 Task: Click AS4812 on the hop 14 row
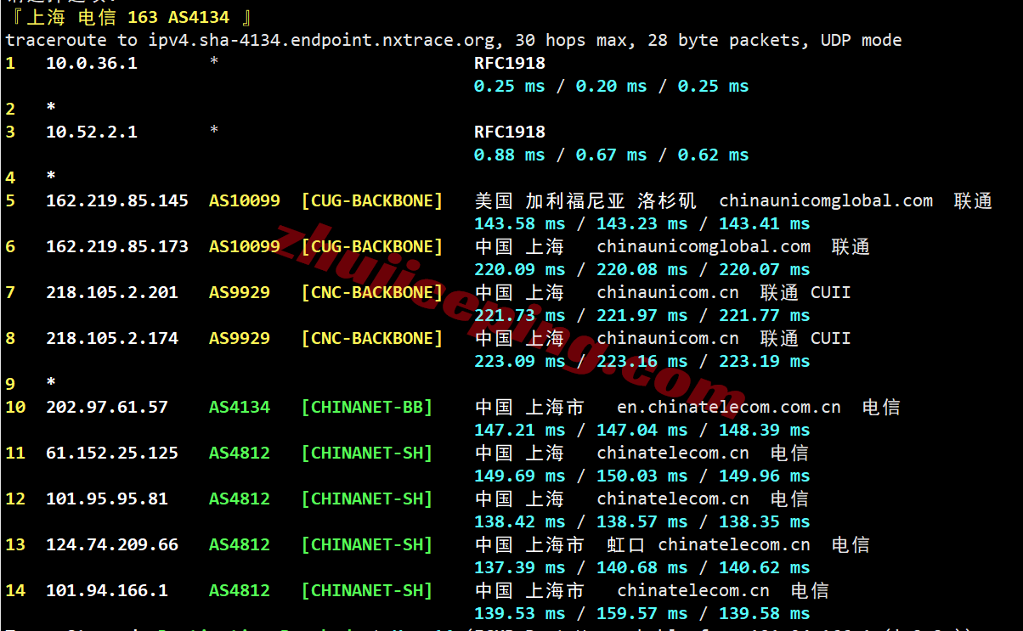tap(240, 590)
